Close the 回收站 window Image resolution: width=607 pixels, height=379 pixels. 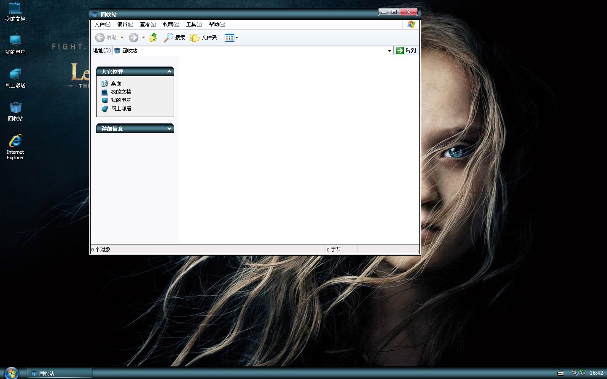409,12
